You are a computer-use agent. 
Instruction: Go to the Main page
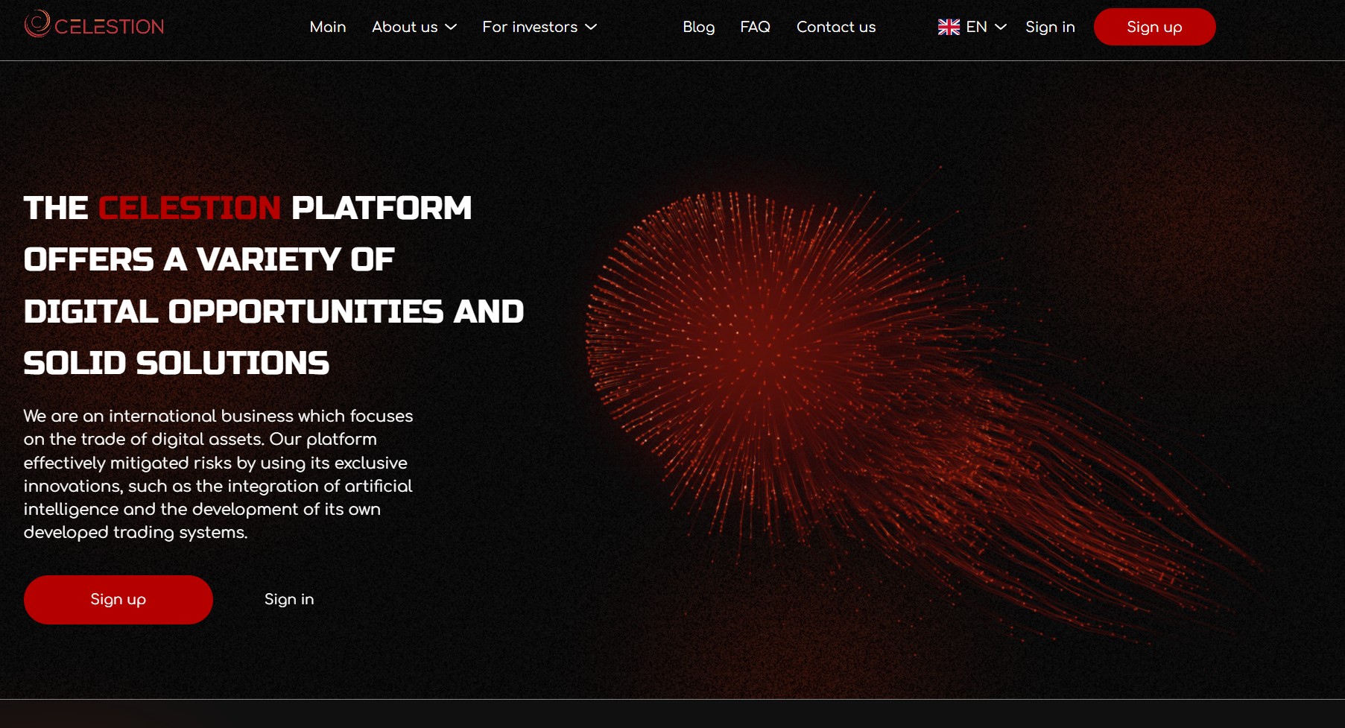327,28
